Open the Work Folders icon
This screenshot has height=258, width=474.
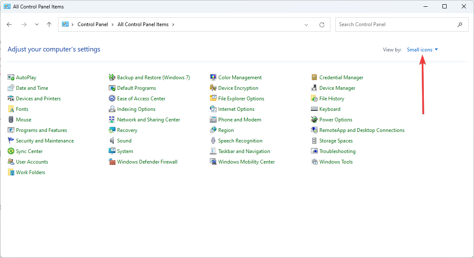(11, 172)
